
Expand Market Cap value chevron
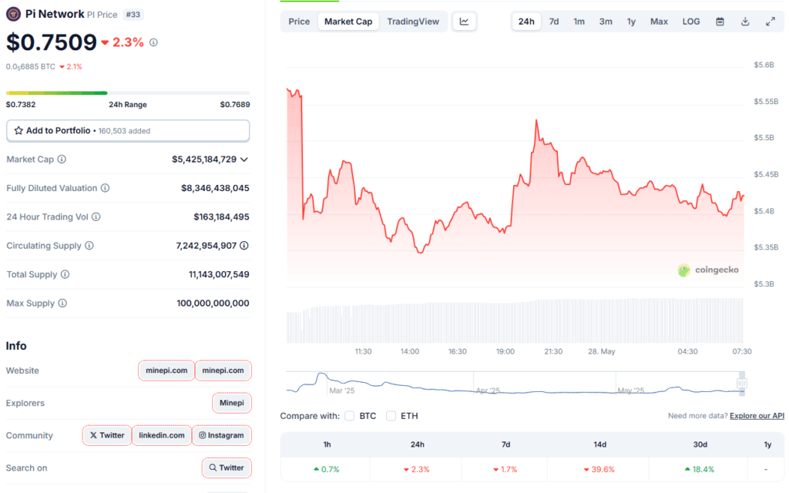pyautogui.click(x=244, y=159)
